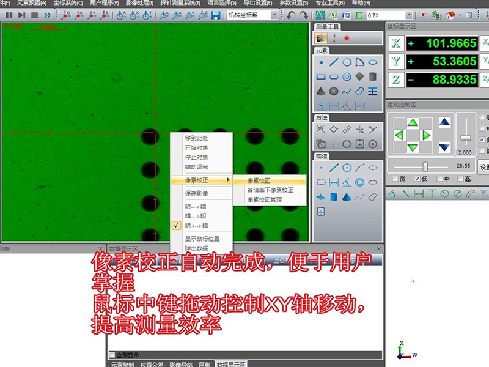Click the green distance dimension icon
Screen dimensions: 489x367
[419, 194]
